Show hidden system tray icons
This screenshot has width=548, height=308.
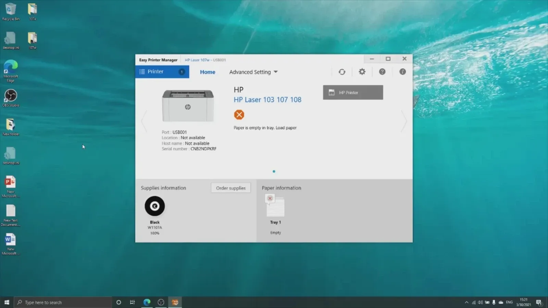coord(466,303)
